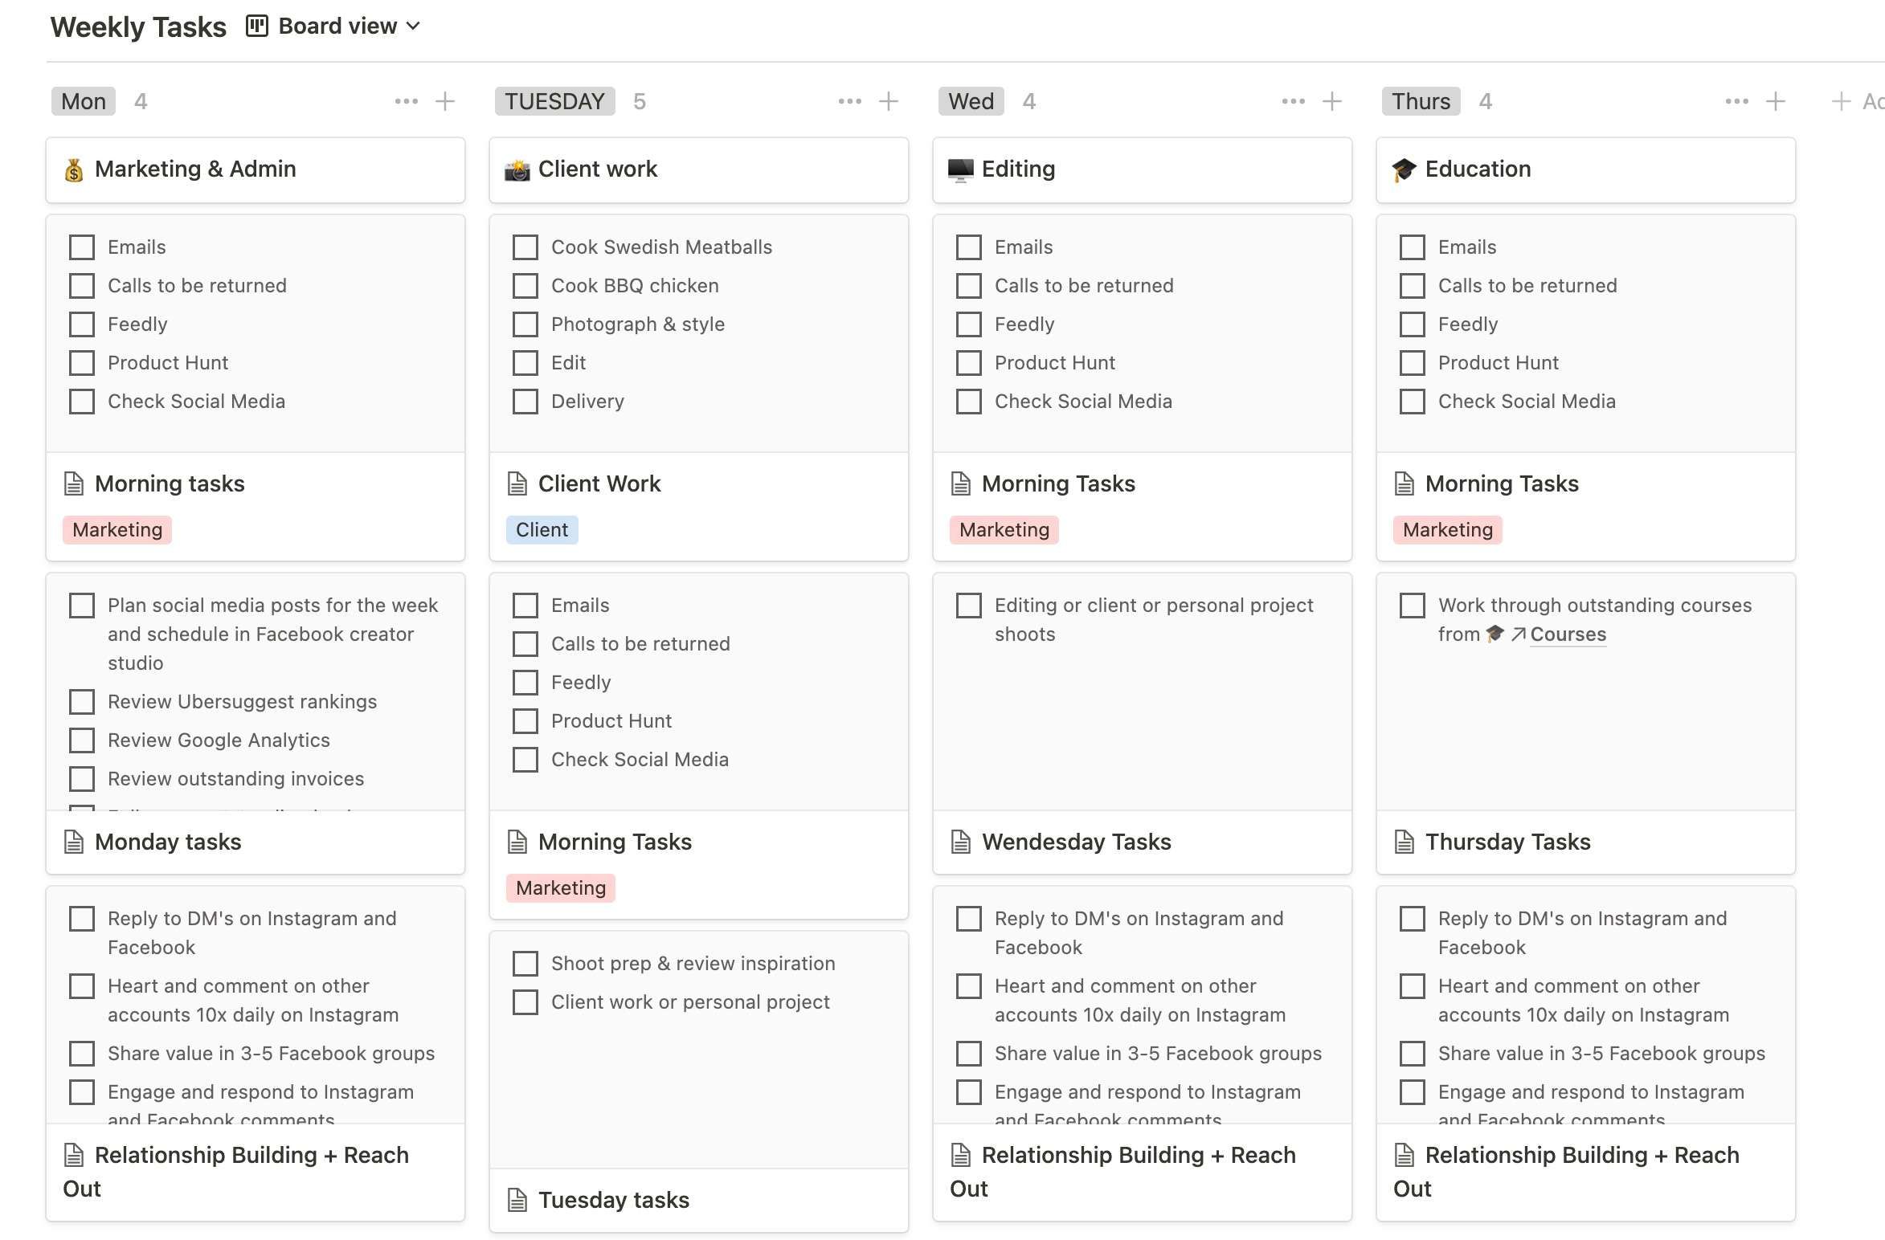Open the Courses page link
The width and height of the screenshot is (1885, 1240).
pos(1568,634)
